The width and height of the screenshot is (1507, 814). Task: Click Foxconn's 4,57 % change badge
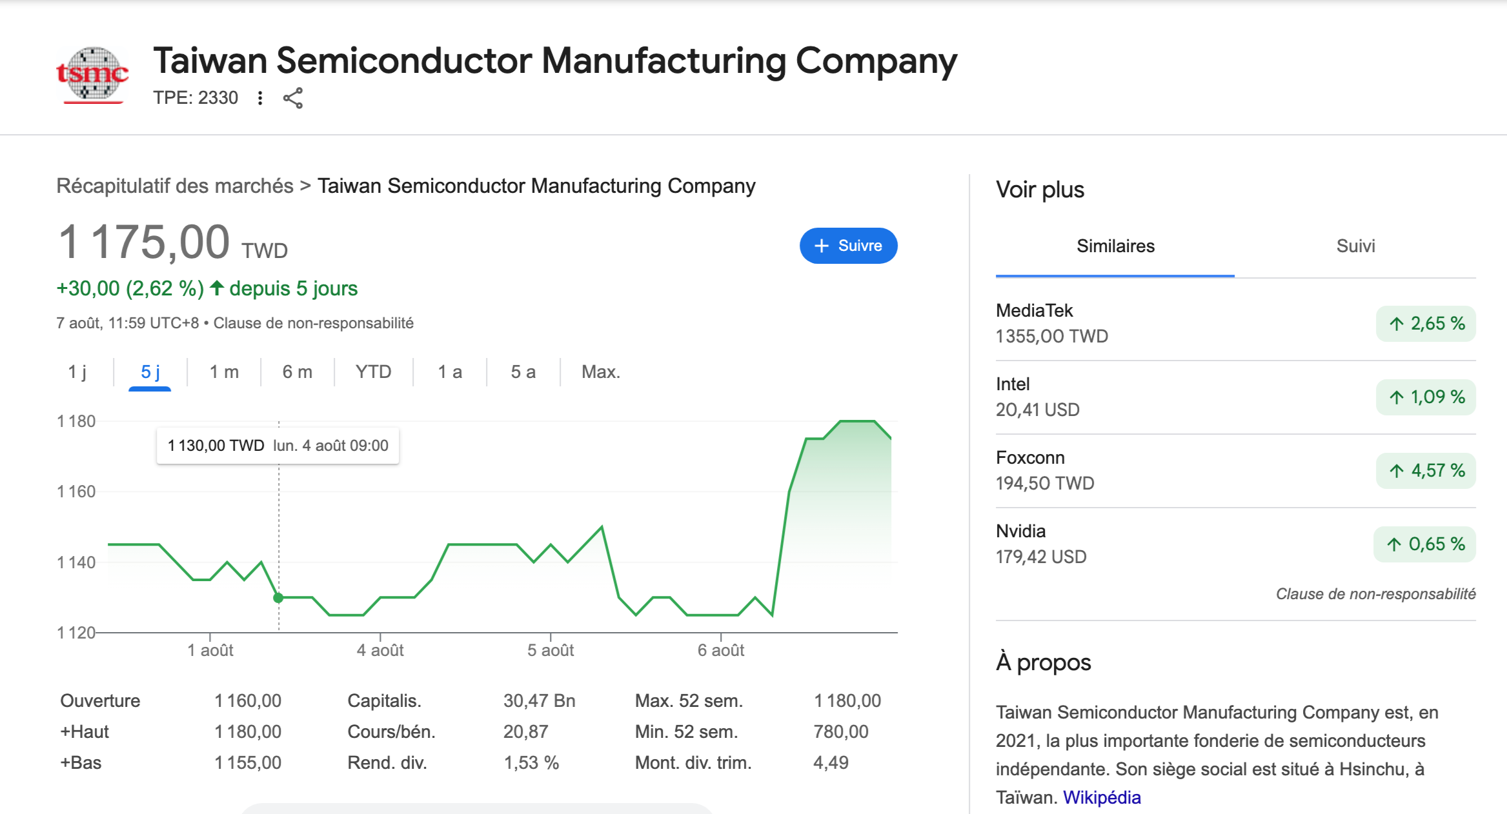(1426, 471)
